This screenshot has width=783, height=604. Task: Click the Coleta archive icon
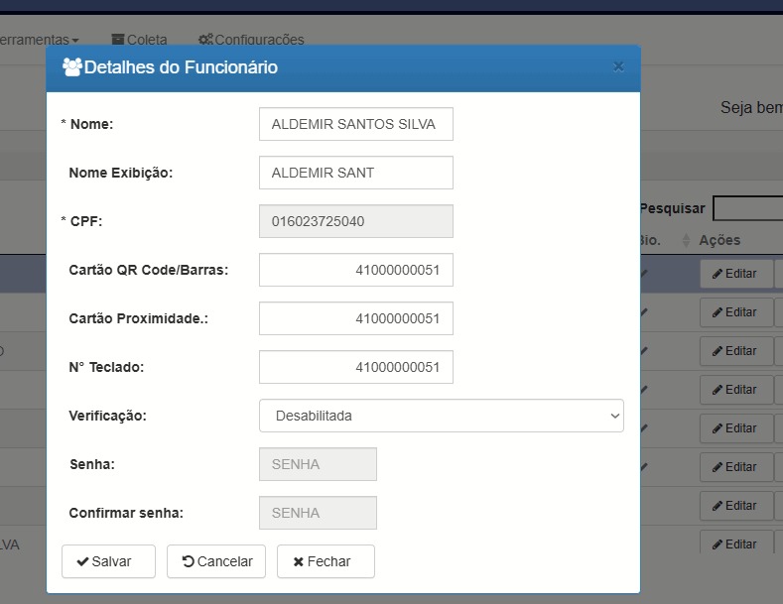118,40
